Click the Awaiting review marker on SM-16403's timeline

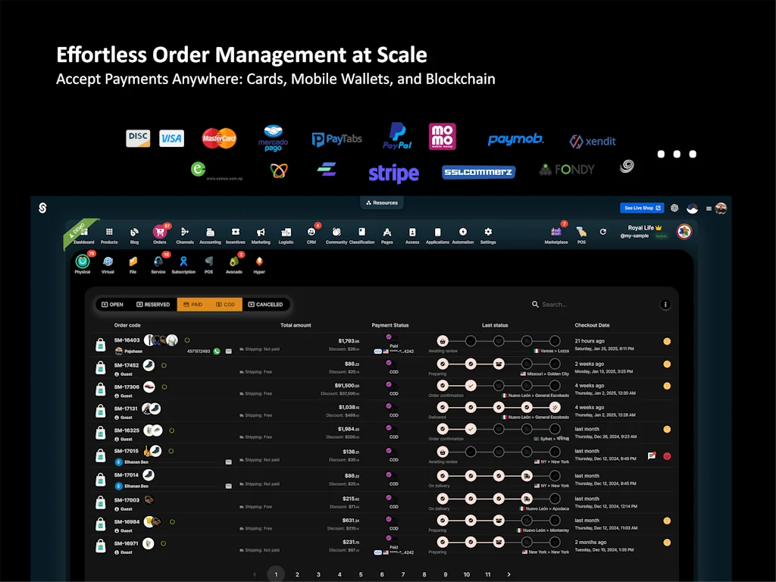tap(443, 341)
